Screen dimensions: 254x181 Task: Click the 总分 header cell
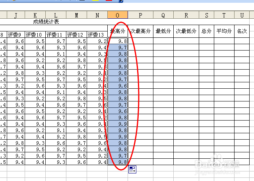click(206, 31)
